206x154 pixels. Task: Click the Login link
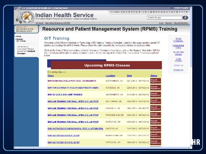(x=161, y=23)
